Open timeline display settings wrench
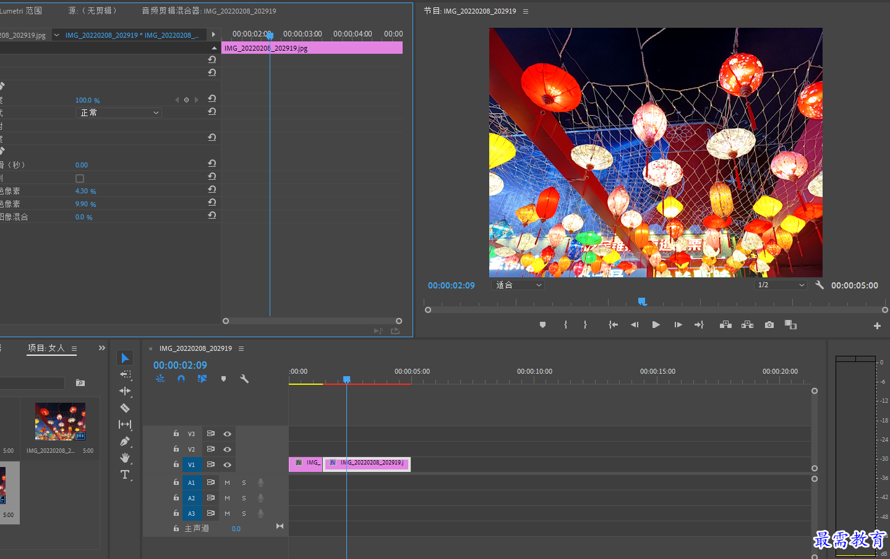890x559 pixels. click(x=244, y=379)
